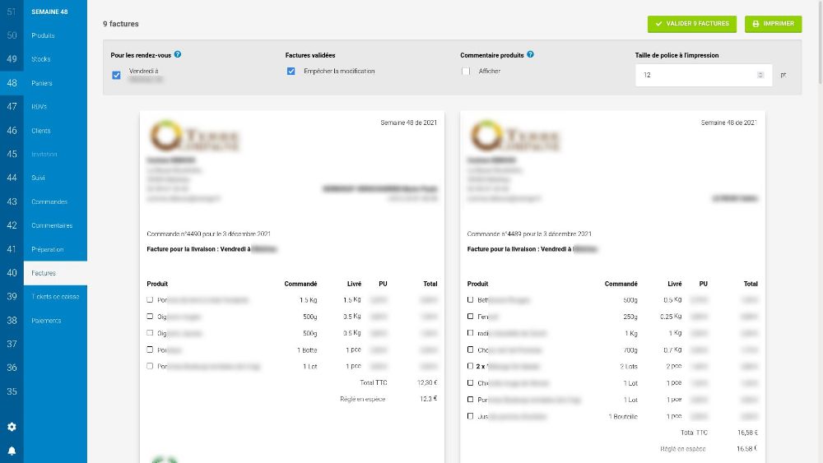Click the checkmark icon on Valider button
Viewport: 823px width, 463px height.
click(x=658, y=24)
